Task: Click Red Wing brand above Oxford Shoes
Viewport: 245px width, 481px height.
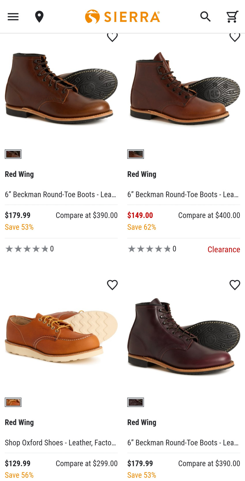Action: tap(19, 422)
